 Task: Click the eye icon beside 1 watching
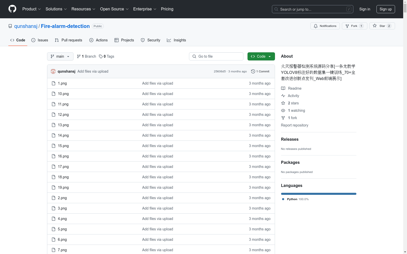pos(283,110)
